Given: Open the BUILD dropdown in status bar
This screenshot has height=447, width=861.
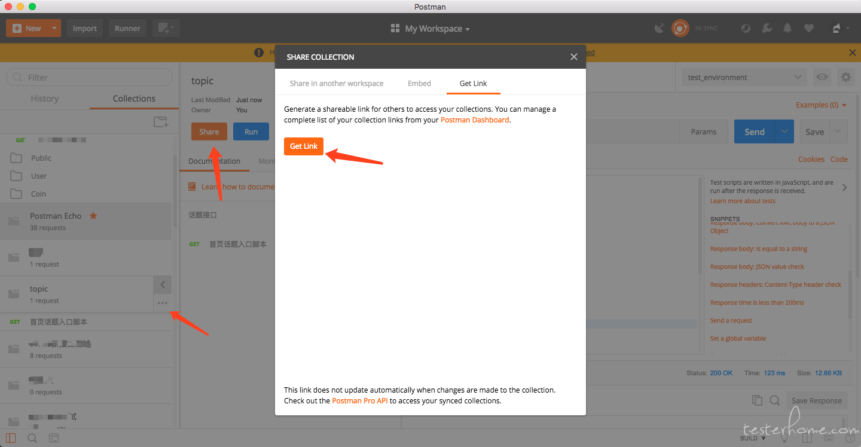Looking at the screenshot, I should pyautogui.click(x=753, y=438).
